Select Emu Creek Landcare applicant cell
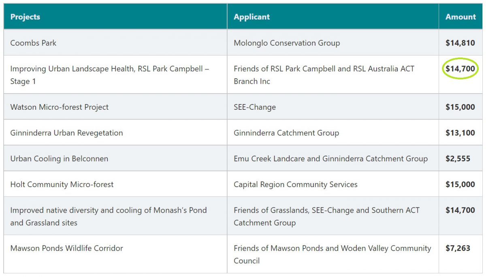Viewport: 486px width, 277px height. [333, 158]
